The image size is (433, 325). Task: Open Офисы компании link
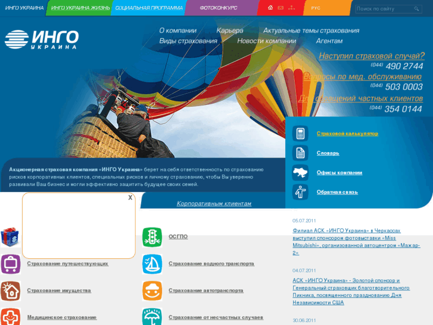coord(339,172)
